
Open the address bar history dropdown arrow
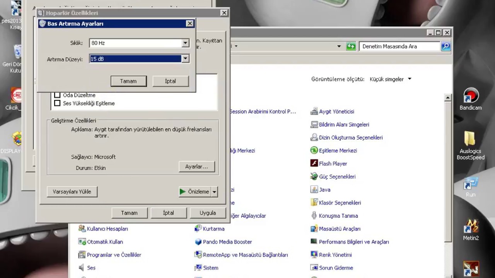[x=339, y=46]
